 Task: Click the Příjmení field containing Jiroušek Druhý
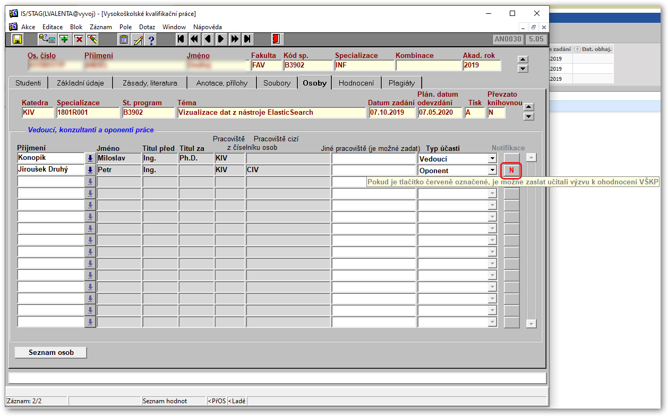[x=51, y=169]
